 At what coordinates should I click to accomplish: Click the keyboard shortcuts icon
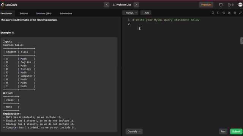pyautogui.click(x=229, y=13)
